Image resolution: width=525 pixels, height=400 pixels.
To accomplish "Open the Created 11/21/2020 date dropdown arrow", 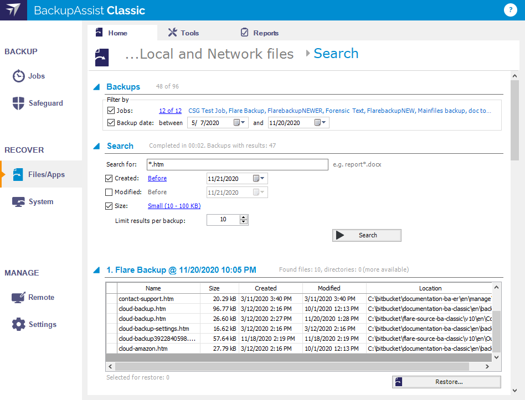I will pyautogui.click(x=262, y=178).
